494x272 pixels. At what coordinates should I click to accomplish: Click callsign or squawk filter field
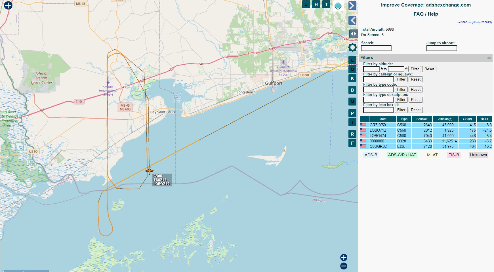[378, 79]
